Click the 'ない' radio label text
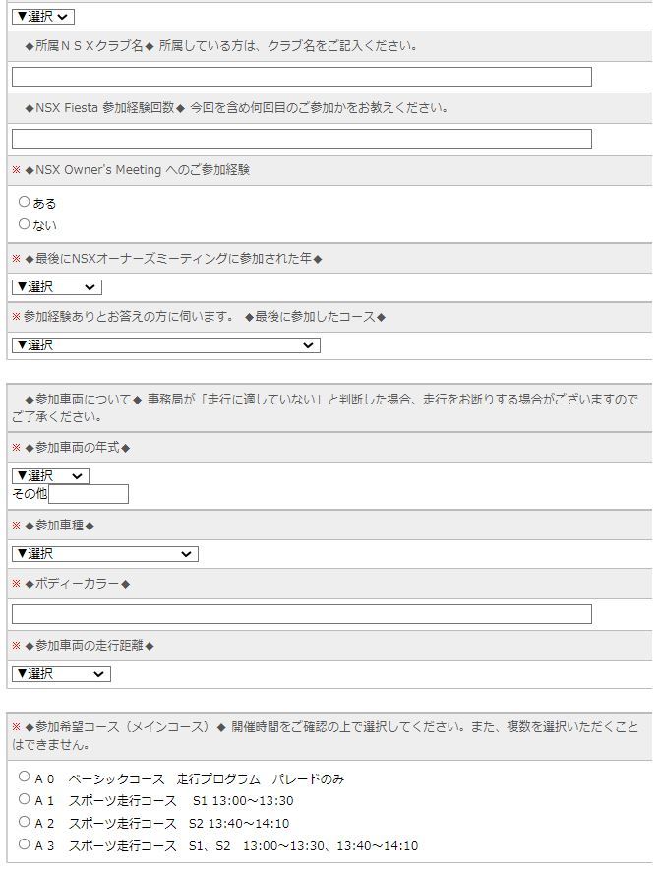This screenshot has width=659, height=871. coord(45,226)
